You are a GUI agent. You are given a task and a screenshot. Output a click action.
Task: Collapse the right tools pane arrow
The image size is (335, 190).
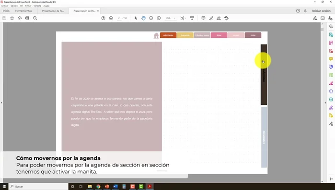(325, 102)
